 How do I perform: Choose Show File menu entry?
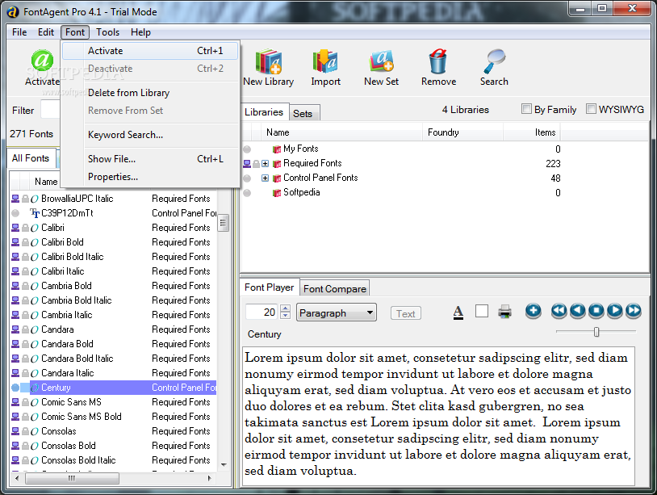tap(150, 159)
